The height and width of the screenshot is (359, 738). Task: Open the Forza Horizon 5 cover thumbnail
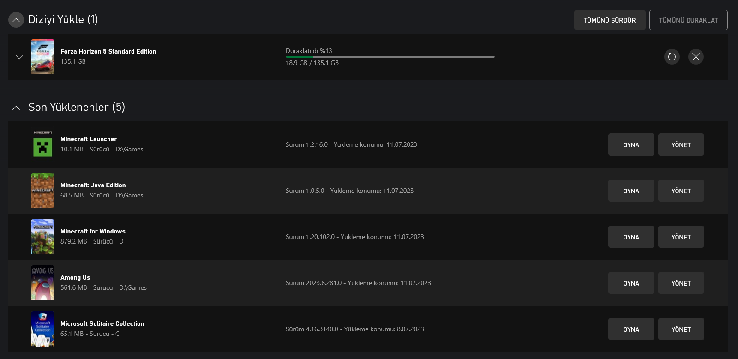42,57
